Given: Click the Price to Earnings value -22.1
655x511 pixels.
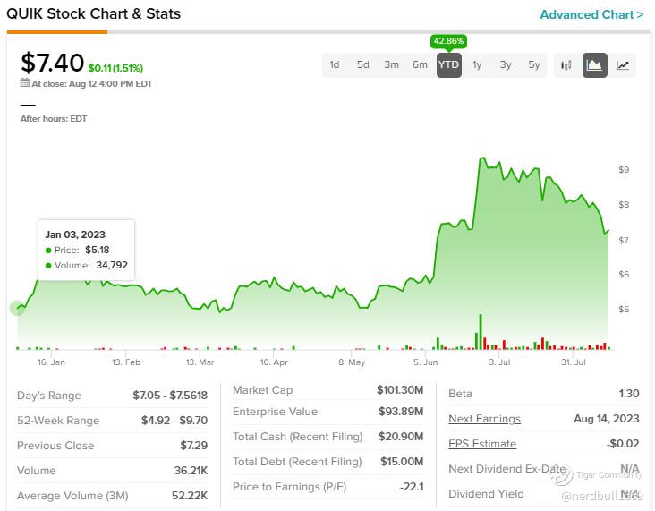Looking at the screenshot, I should click(x=412, y=487).
